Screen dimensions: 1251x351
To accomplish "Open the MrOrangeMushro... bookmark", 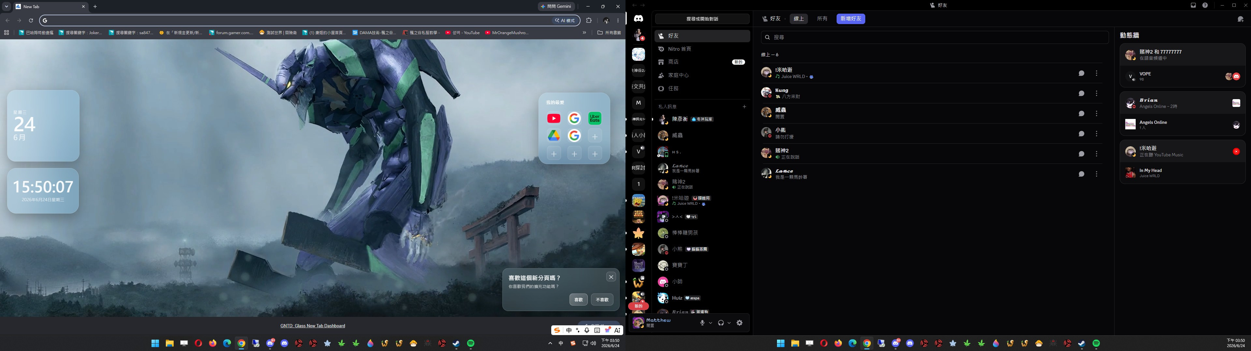I will 507,32.
